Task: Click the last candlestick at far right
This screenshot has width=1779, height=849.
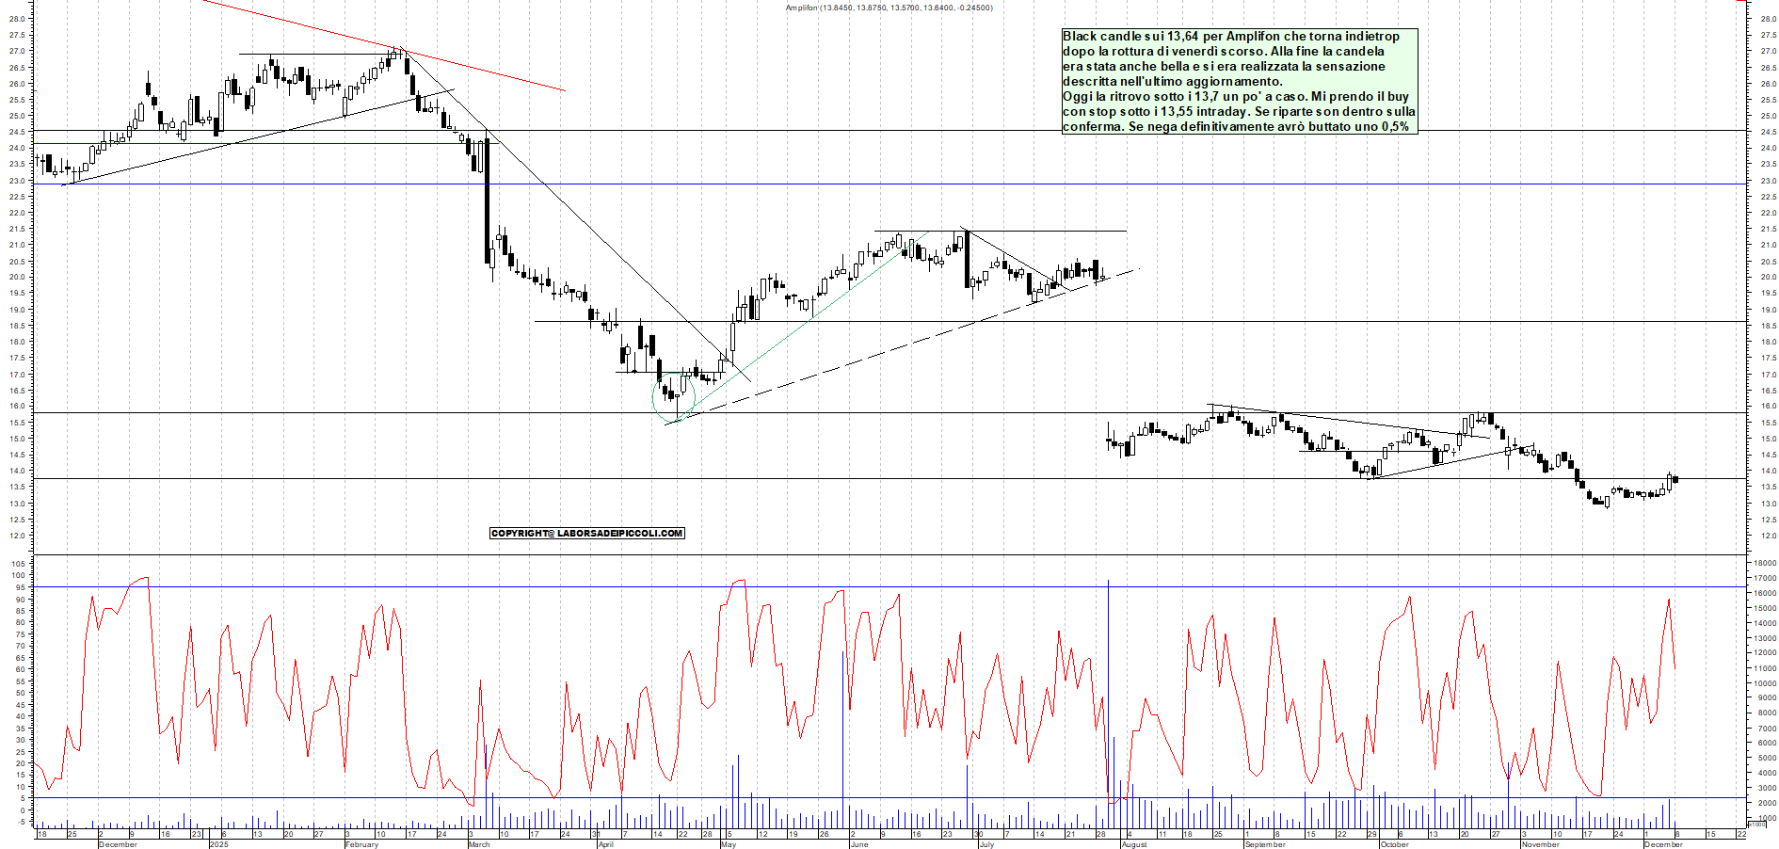Action: click(1675, 480)
